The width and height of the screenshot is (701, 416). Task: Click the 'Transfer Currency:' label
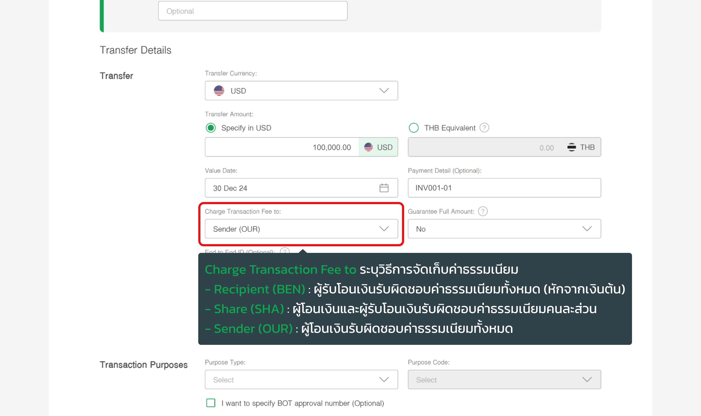[x=231, y=73]
